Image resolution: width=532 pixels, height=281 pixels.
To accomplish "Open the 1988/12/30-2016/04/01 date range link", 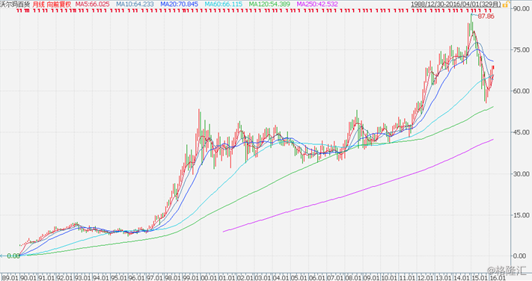I will [456, 4].
